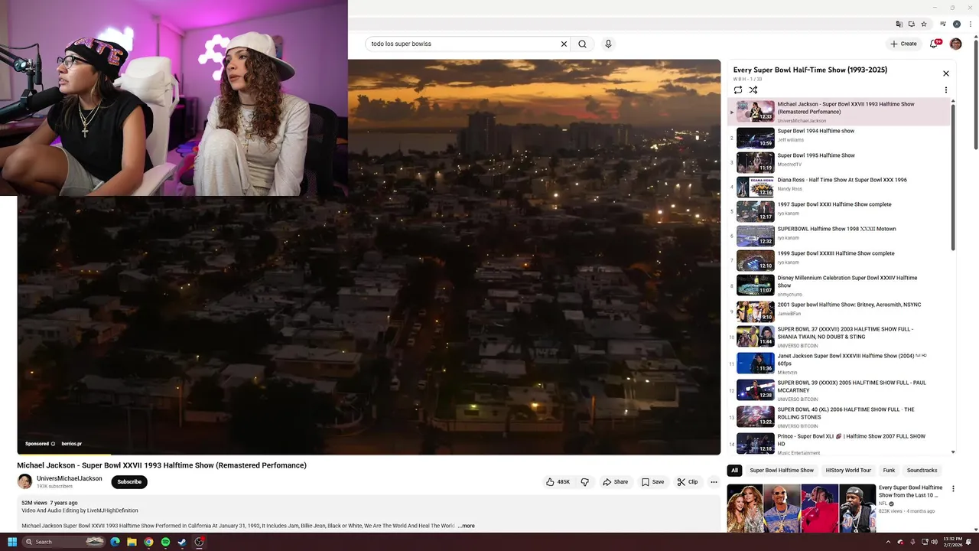
Task: Click the taskbar Search box
Action: [x=63, y=542]
